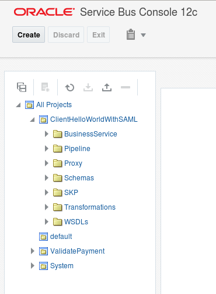Viewport: 216px width, 294px height.
Task: Click the ClientHelloWorldWithSAML project icon
Action: [43, 119]
